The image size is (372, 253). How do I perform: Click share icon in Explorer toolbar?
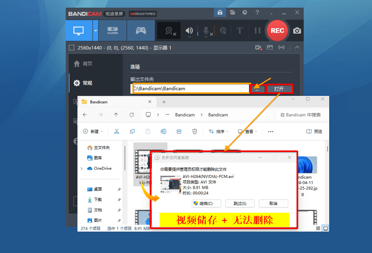(179, 132)
